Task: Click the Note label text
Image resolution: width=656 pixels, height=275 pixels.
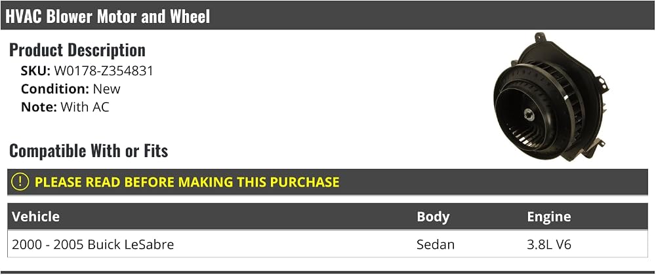Action: tap(39, 107)
